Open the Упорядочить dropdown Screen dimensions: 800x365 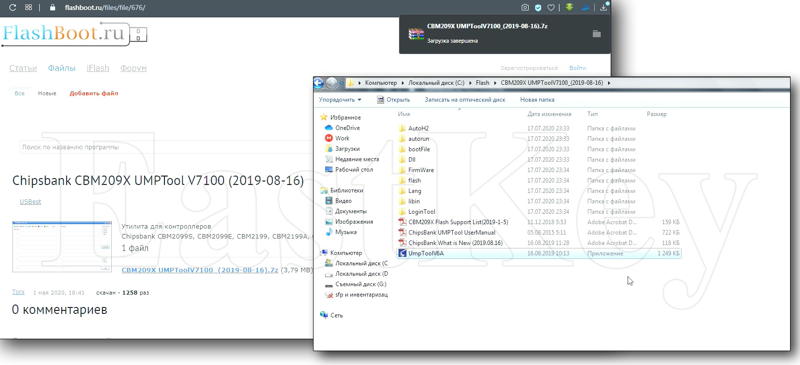click(340, 100)
